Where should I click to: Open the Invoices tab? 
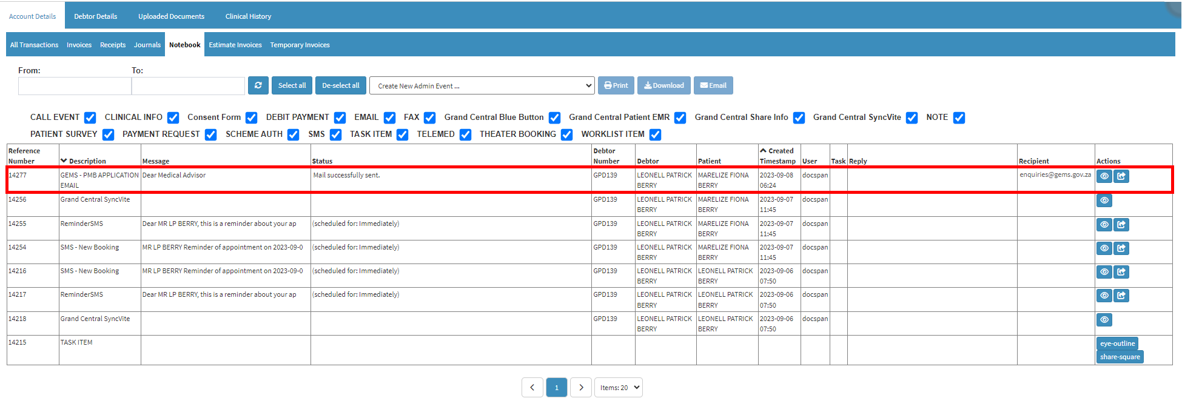[79, 45]
